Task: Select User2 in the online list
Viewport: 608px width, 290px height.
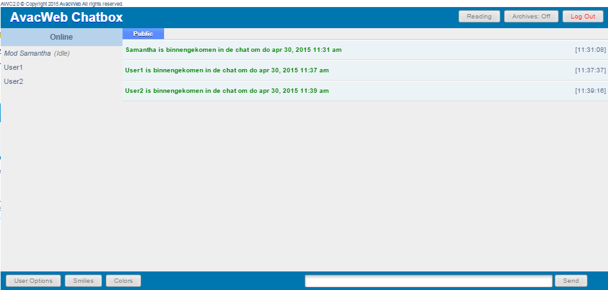Action: [x=13, y=81]
